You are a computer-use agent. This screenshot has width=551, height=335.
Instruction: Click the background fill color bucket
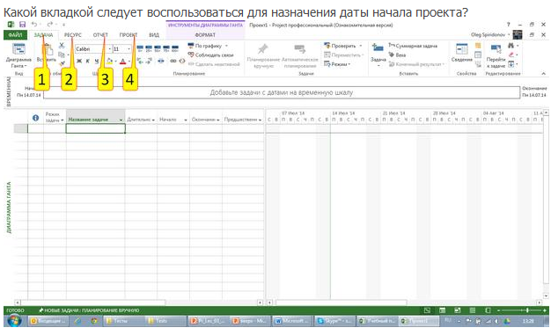pos(109,61)
